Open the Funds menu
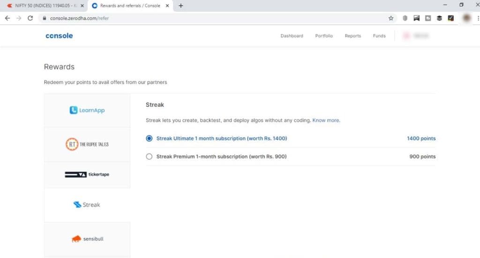480x258 pixels. tap(379, 36)
